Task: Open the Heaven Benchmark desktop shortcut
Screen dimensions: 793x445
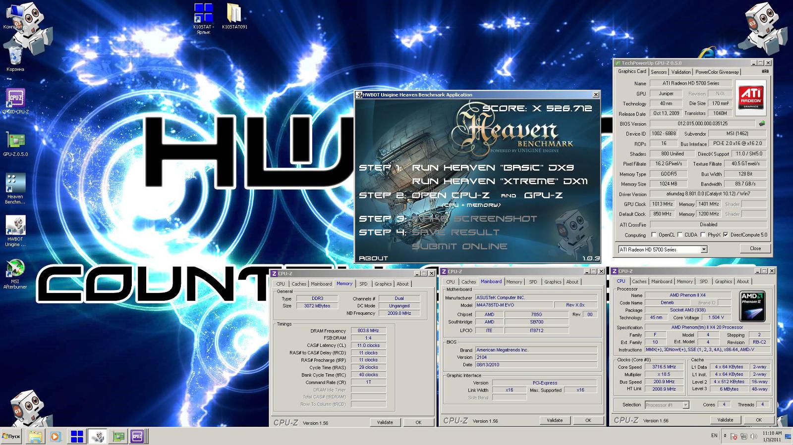Action: click(15, 189)
